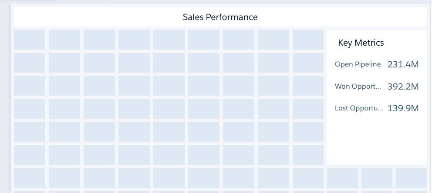The width and height of the screenshot is (432, 193).
Task: Select the Open Pipeline label
Action: (358, 64)
